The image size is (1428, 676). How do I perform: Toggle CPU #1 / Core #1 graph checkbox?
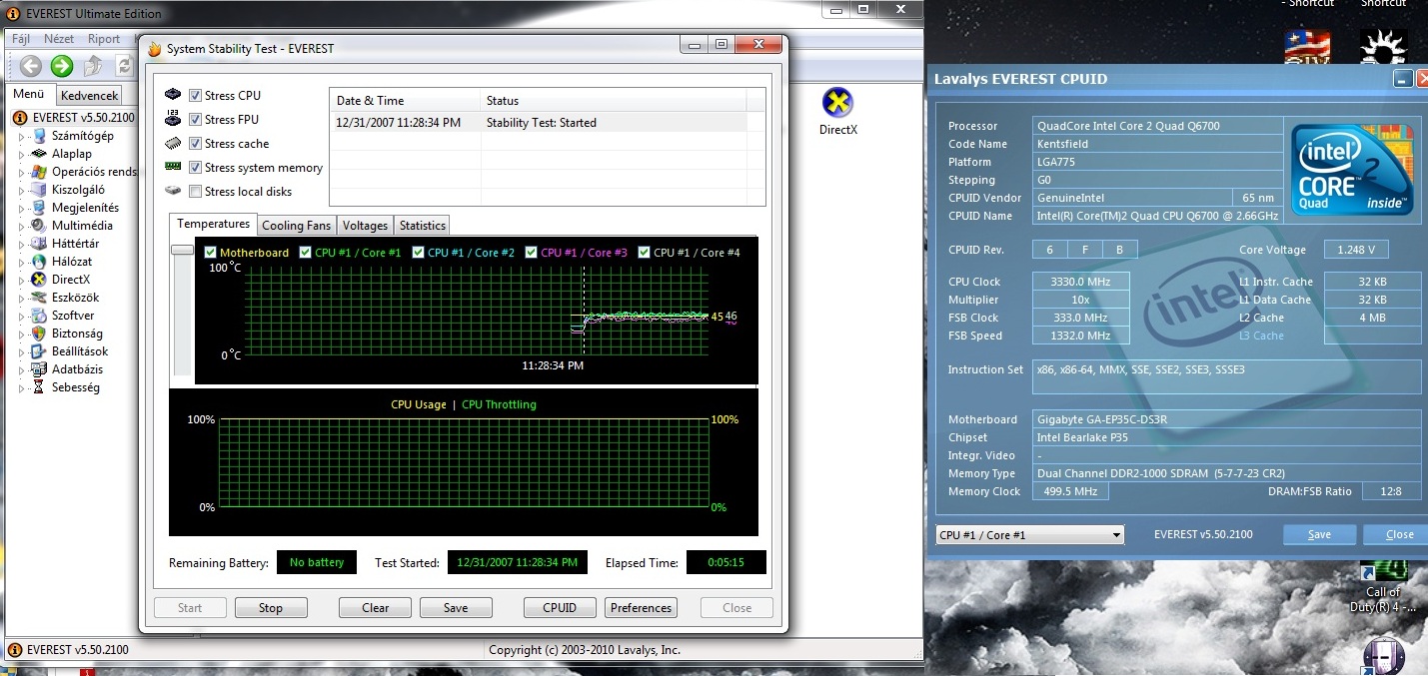305,253
